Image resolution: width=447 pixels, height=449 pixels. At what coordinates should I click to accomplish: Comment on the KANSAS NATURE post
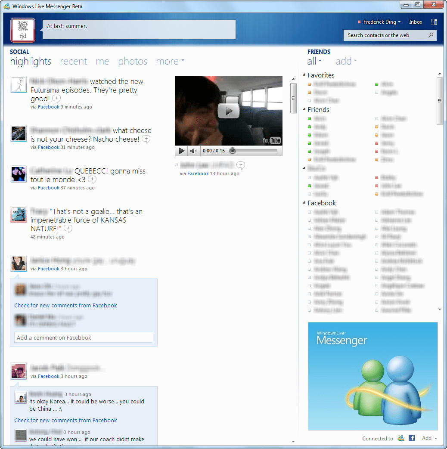pos(68,229)
